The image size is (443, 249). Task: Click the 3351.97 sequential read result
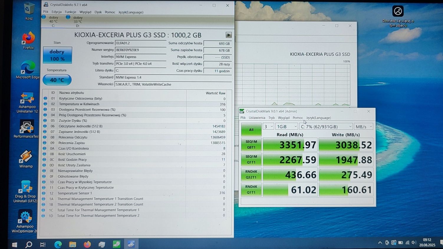(290, 145)
